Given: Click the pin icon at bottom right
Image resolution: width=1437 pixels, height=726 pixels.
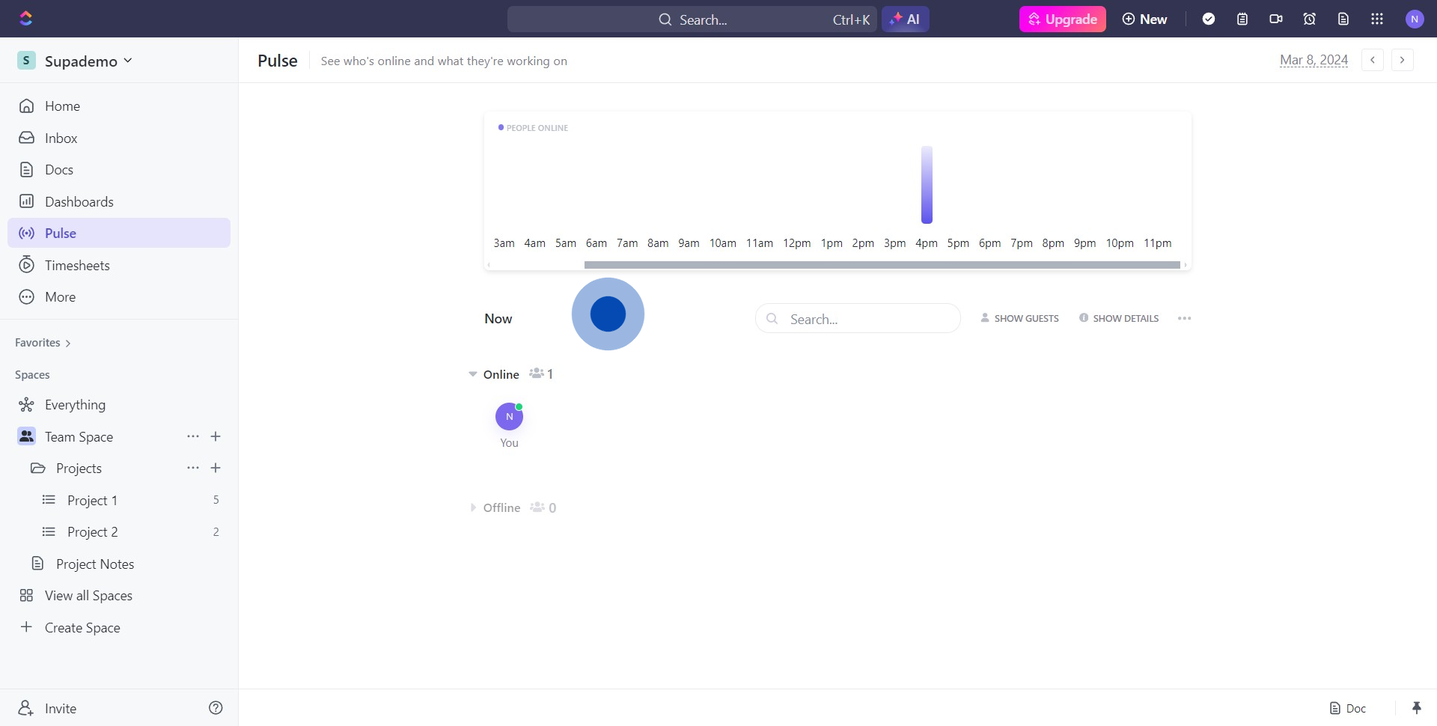Looking at the screenshot, I should [1416, 708].
